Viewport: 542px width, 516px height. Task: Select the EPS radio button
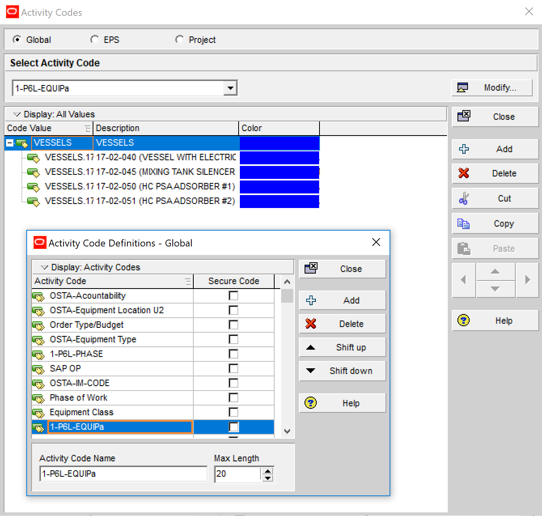pyautogui.click(x=95, y=40)
